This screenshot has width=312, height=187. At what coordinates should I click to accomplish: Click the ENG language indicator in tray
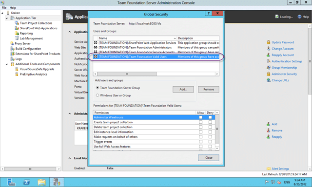[287, 182]
